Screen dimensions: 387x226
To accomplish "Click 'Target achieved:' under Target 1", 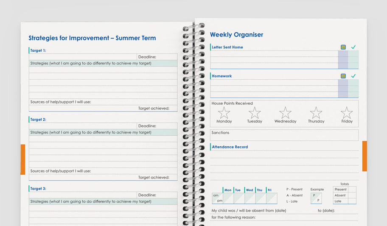I will [x=154, y=108].
